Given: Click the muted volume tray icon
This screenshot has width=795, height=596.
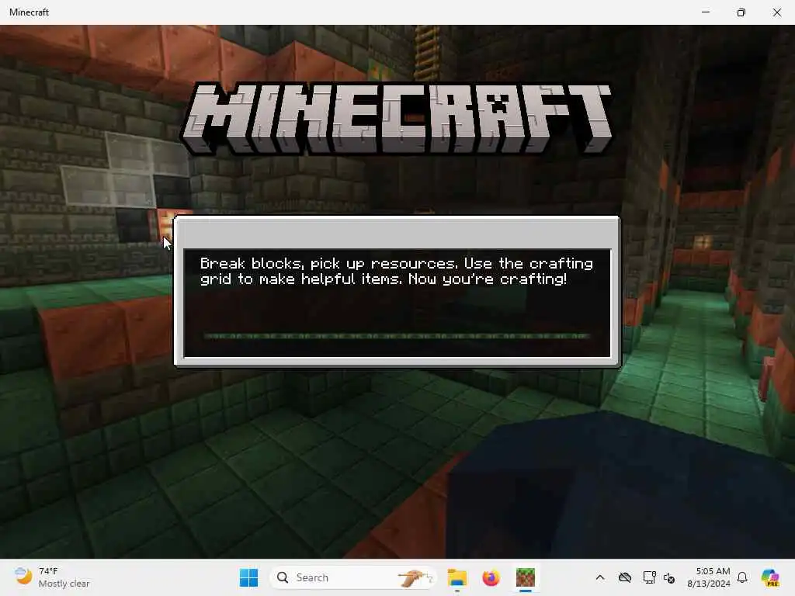Looking at the screenshot, I should tap(669, 577).
